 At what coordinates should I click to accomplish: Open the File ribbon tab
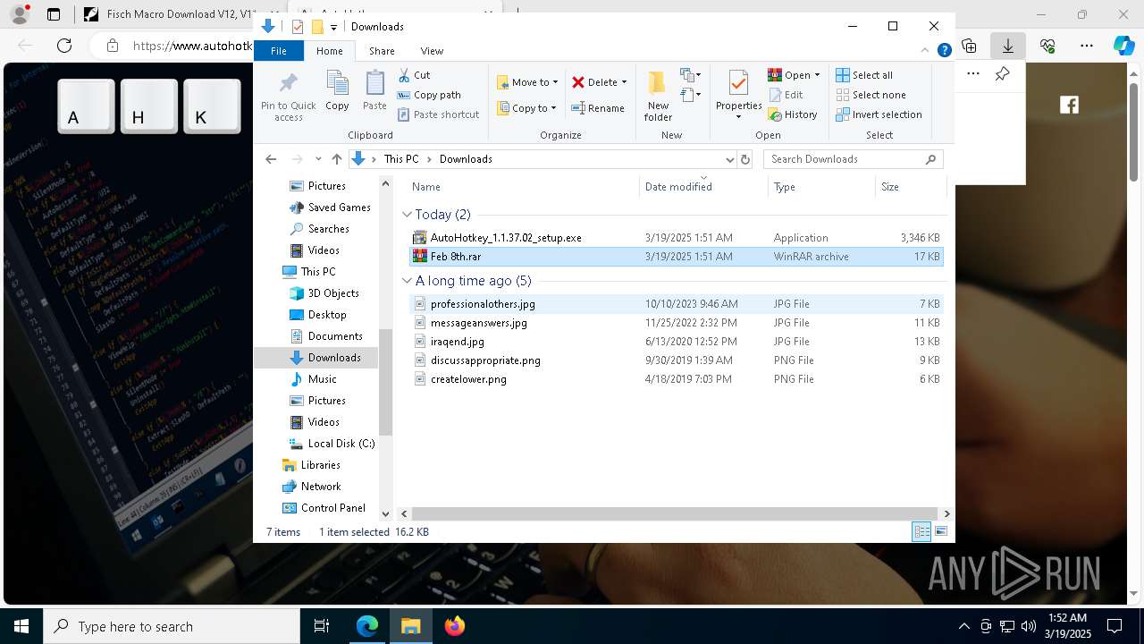279,51
